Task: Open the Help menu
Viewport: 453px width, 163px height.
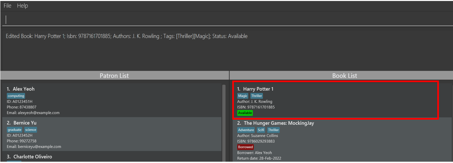Action: click(x=22, y=6)
